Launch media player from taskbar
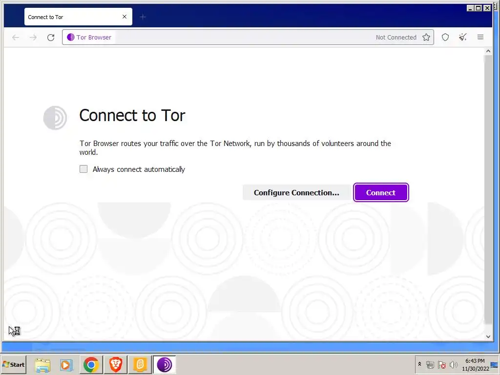This screenshot has height=375, width=500. coord(66,364)
